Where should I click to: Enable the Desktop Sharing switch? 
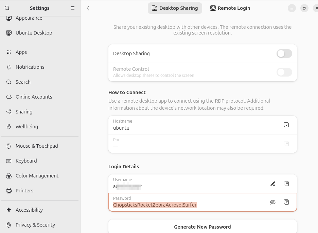click(284, 54)
